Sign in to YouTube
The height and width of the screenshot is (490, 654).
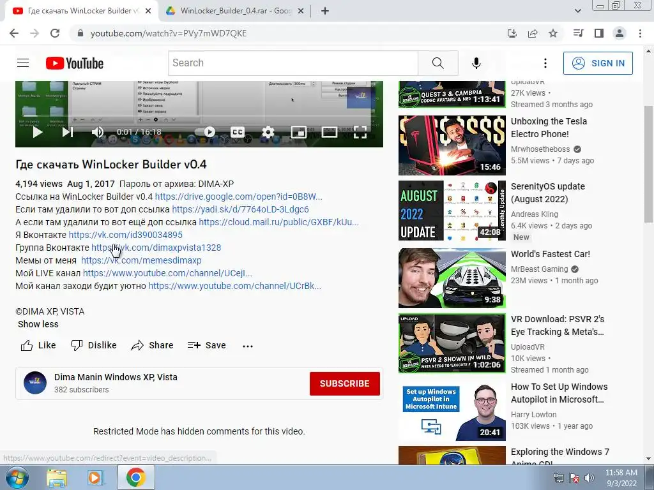(598, 63)
